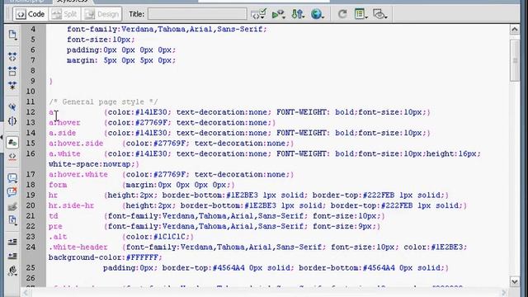528x297 pixels.
Task: Click the vertical scrollbar up arrow
Action: pos(515,30)
